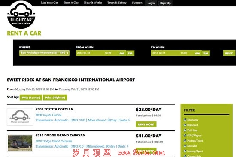This screenshot has height=157, width=236.
Task: Open the 2010 Dodge Grand Caravan link
Action: 54,141
